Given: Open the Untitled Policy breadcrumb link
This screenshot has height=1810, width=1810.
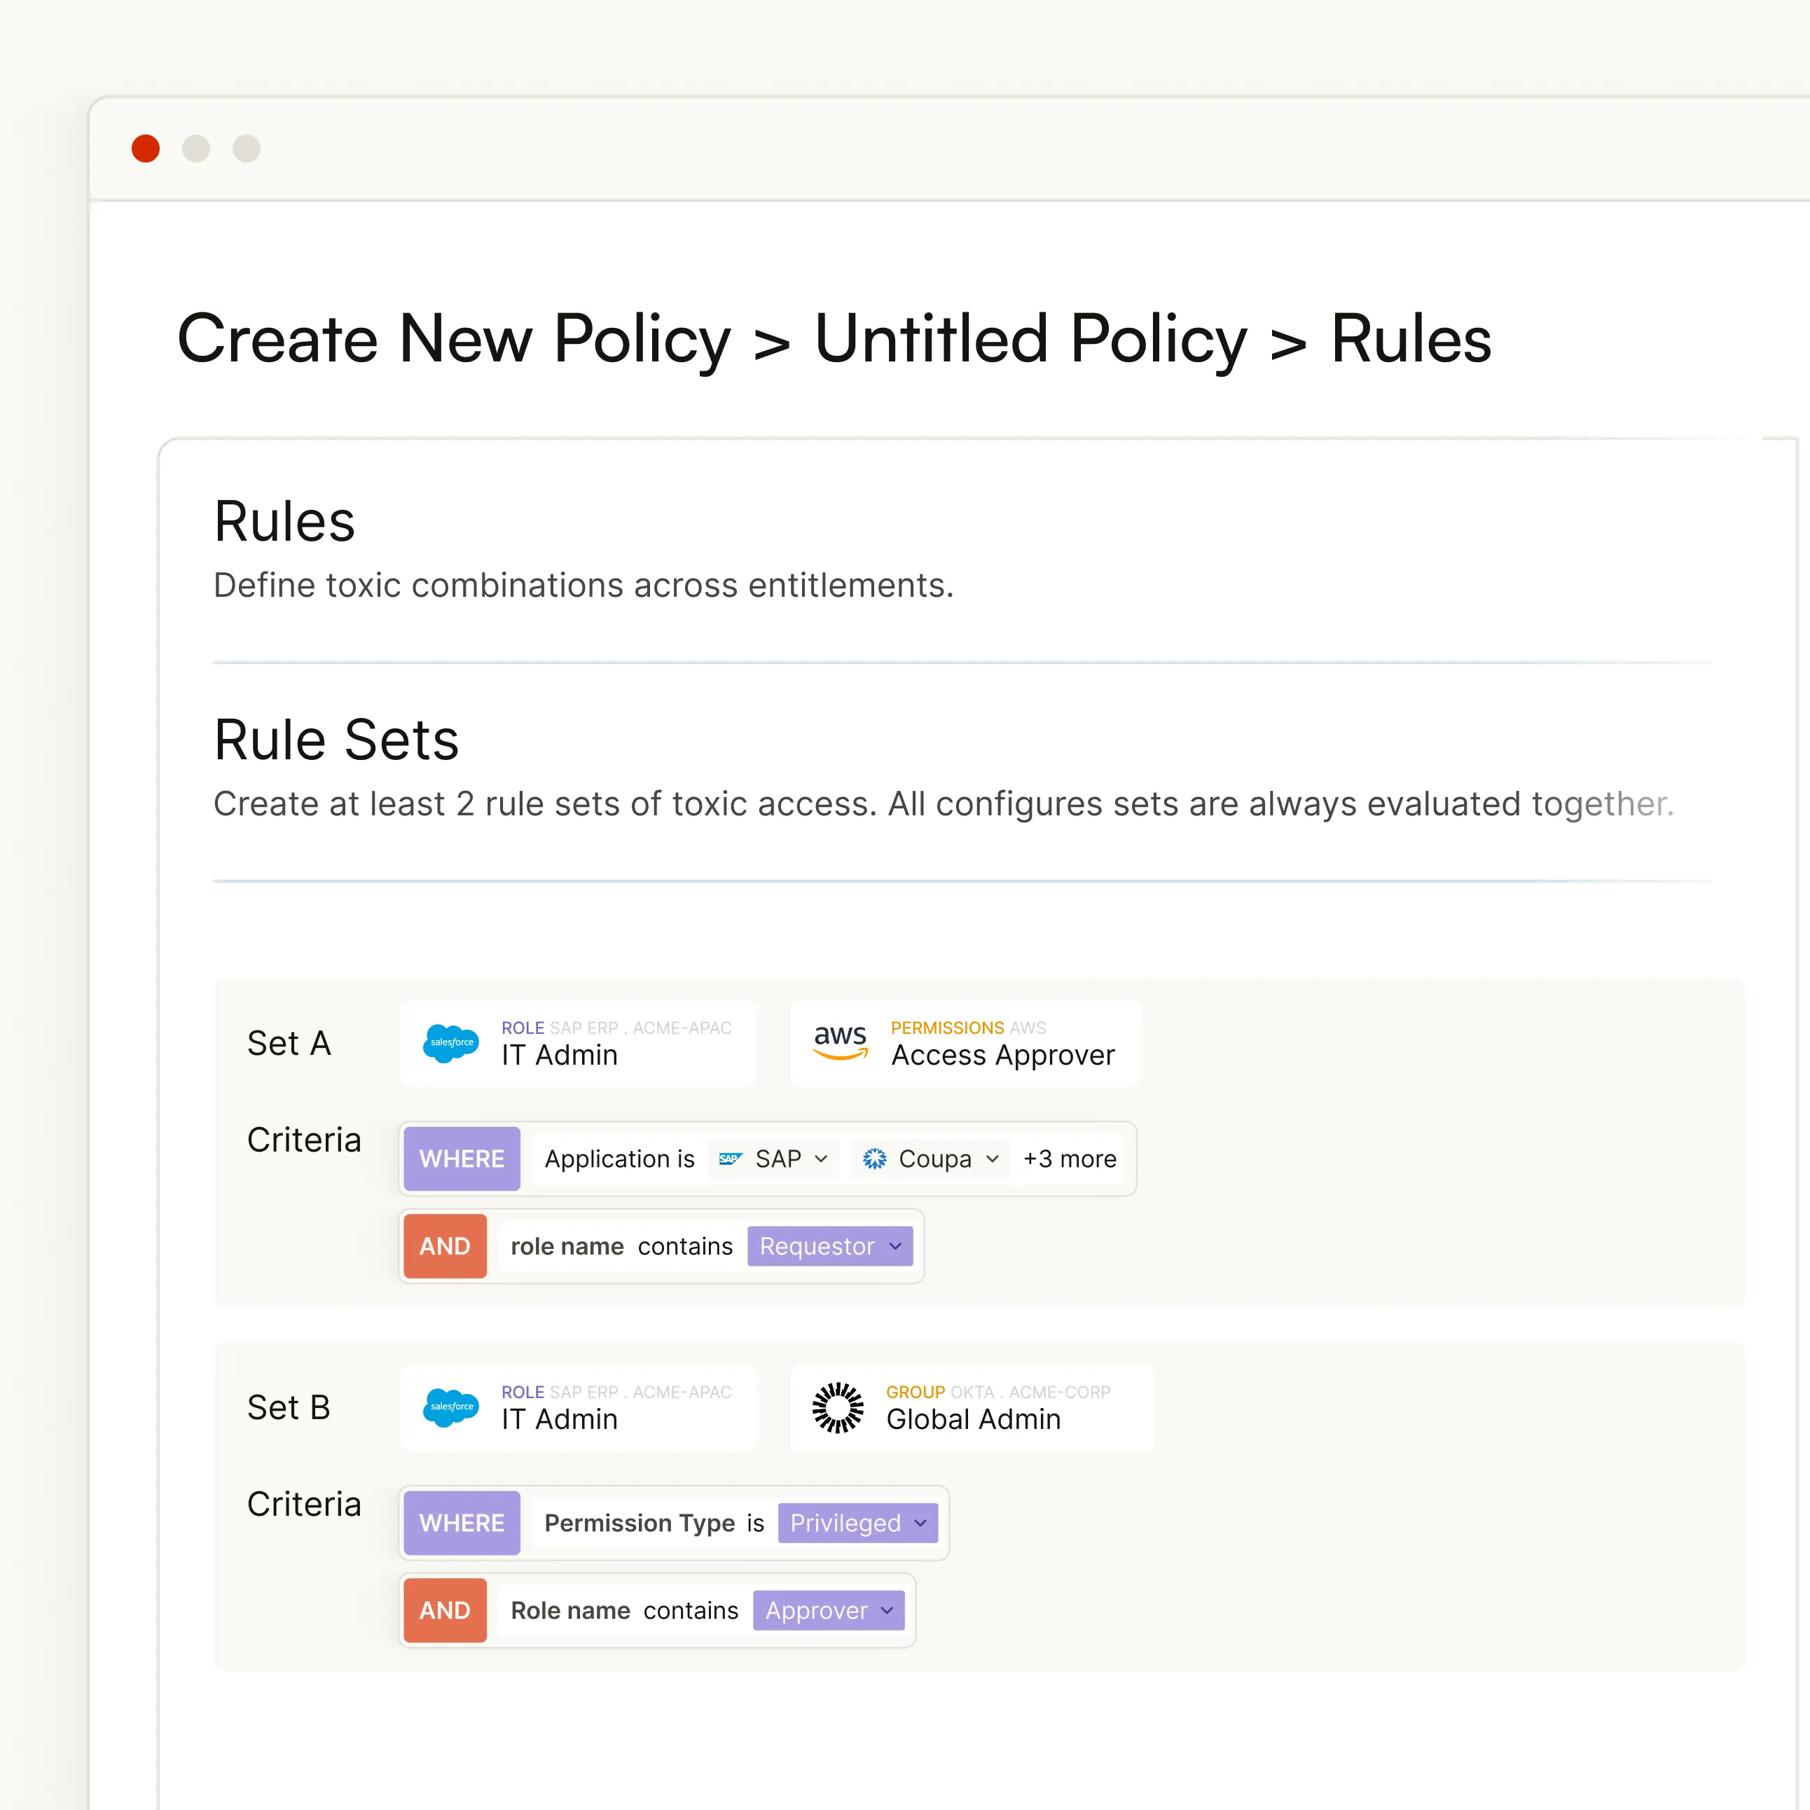Looking at the screenshot, I should click(x=1032, y=339).
